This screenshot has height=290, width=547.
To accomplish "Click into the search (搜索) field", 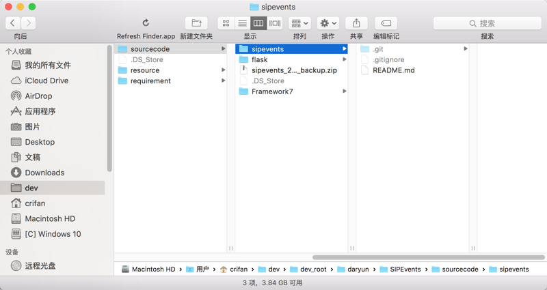I will pyautogui.click(x=487, y=23).
